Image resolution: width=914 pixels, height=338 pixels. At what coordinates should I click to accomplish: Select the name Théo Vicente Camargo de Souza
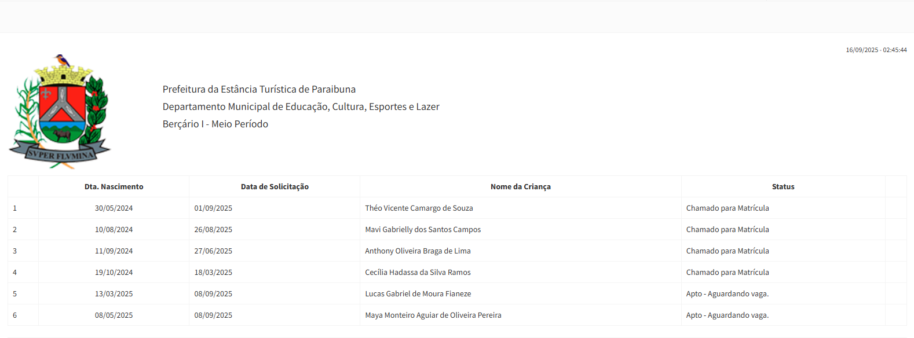coord(419,208)
